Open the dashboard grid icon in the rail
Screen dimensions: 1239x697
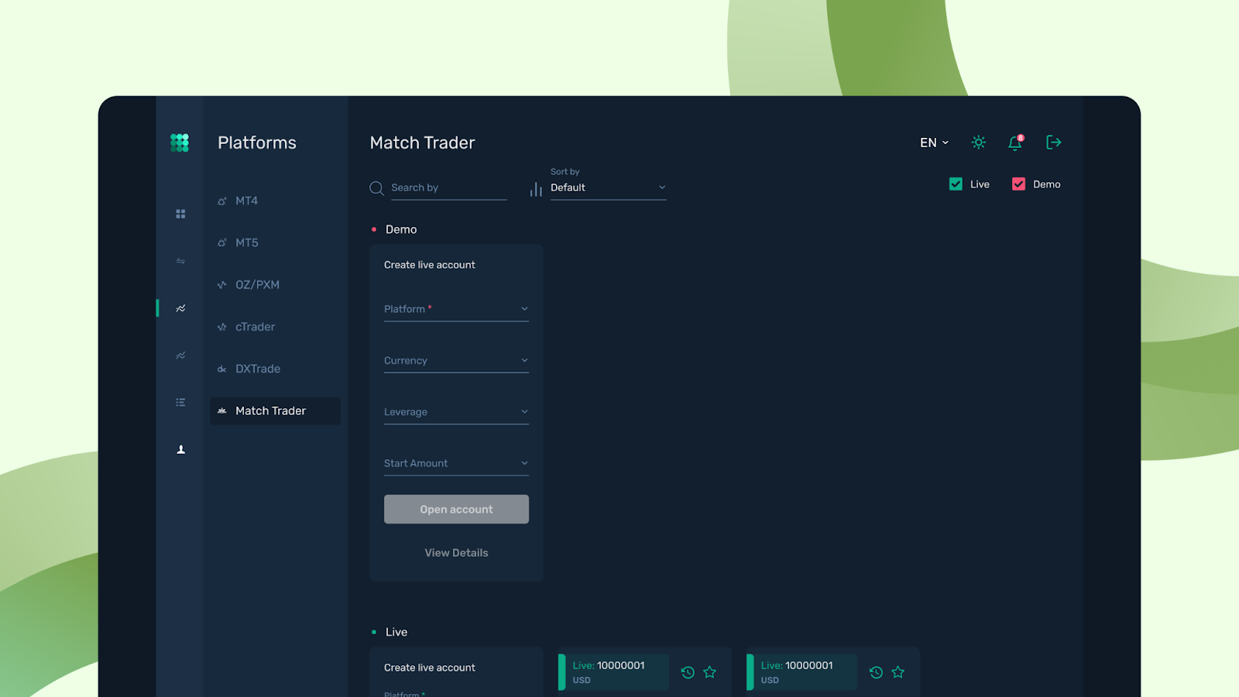180,214
